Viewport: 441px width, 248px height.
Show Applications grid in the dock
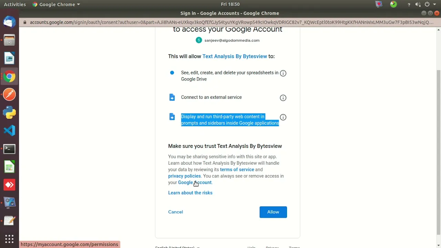point(9,239)
